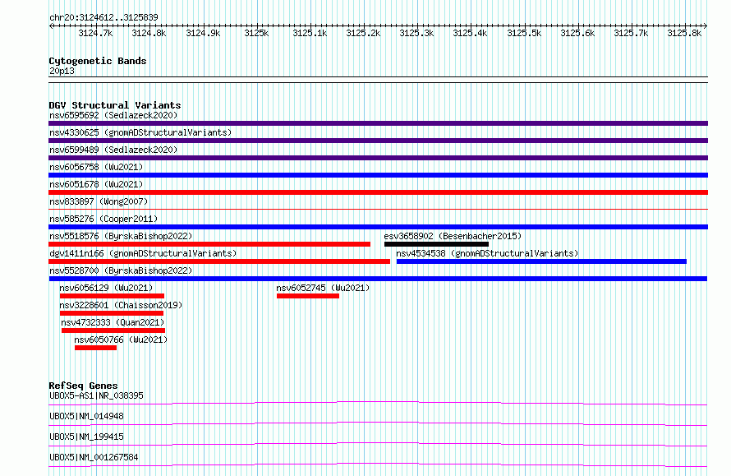Open nsv6050766 (Wu2021) variant label
The width and height of the screenshot is (731, 476).
click(121, 340)
